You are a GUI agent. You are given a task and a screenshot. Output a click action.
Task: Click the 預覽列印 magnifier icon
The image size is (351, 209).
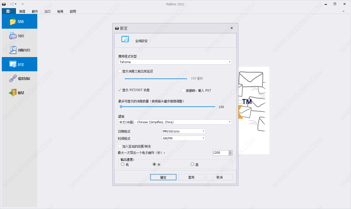coord(13,50)
